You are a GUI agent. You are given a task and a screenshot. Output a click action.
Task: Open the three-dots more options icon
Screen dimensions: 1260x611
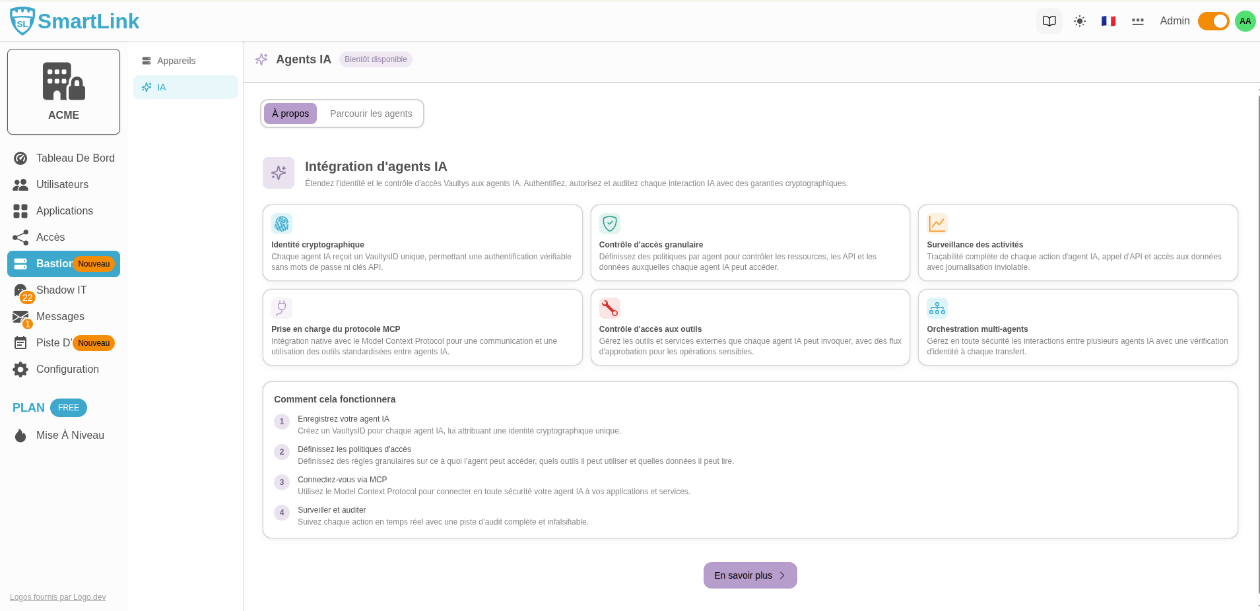[x=1138, y=21]
